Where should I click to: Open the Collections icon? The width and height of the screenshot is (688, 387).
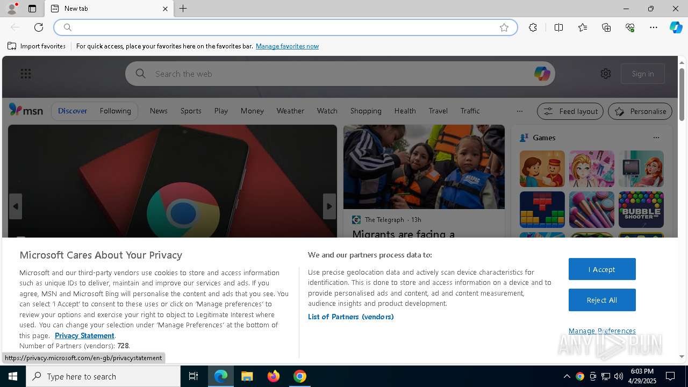coord(606,27)
